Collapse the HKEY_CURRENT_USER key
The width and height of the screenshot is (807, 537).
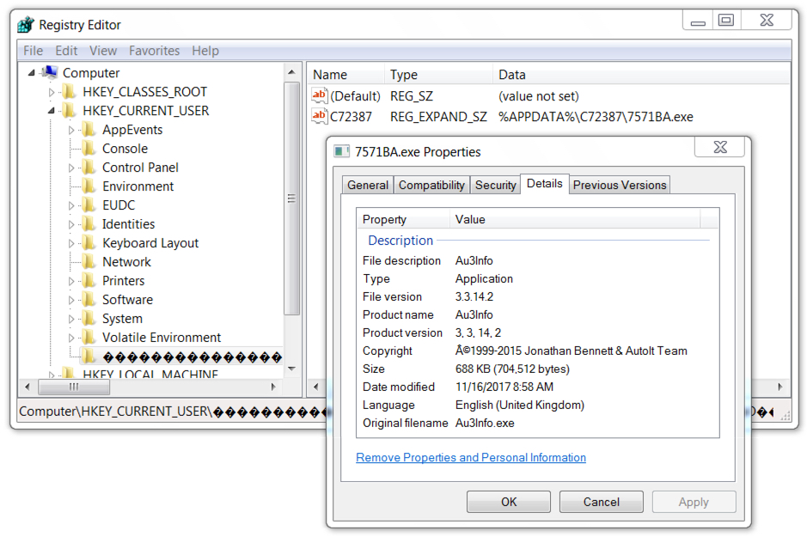pos(51,111)
